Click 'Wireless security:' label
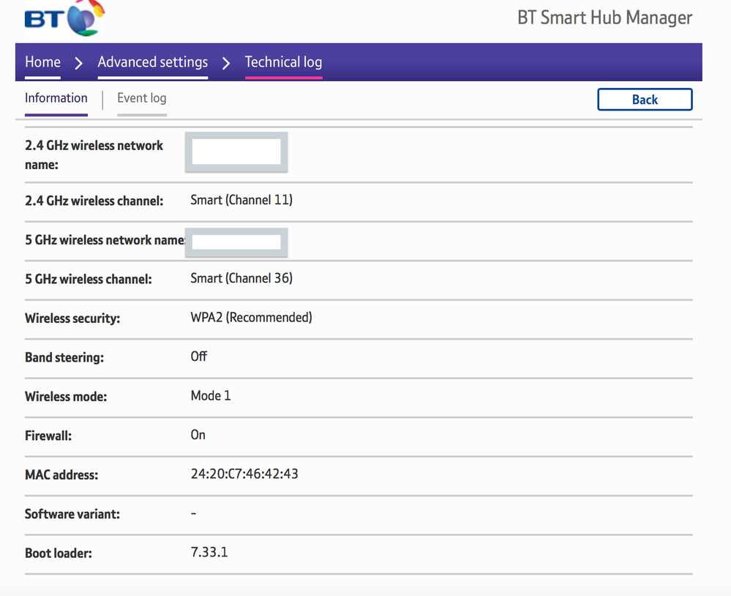Screen dimensions: 731x596 (72, 318)
